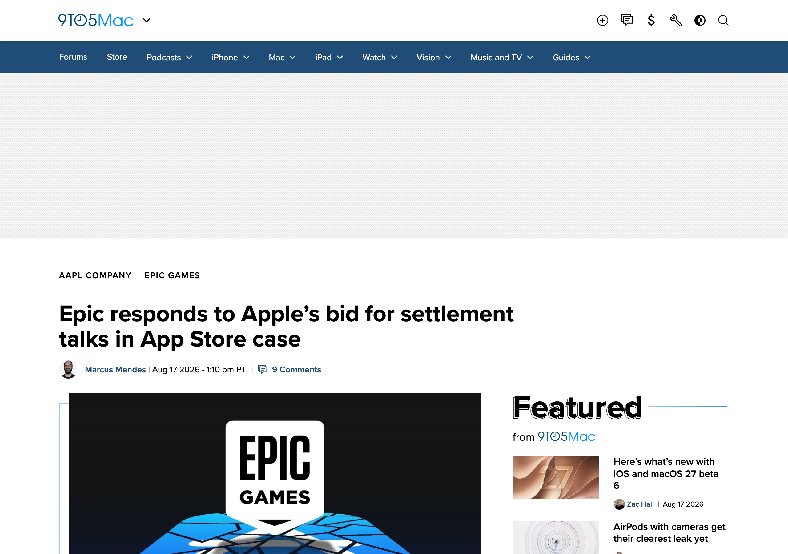Expand the Podcasts dropdown arrow

[189, 57]
